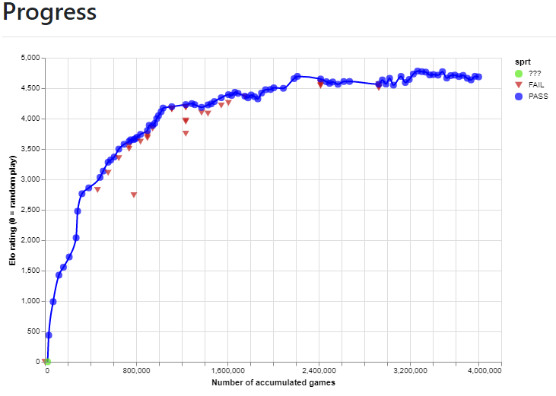Click the blue PASS legend circle
This screenshot has height=396, width=556.
pyautogui.click(x=519, y=97)
